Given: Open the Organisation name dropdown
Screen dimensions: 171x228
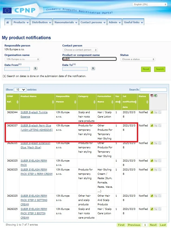Looking at the screenshot, I should (x=22, y=59).
